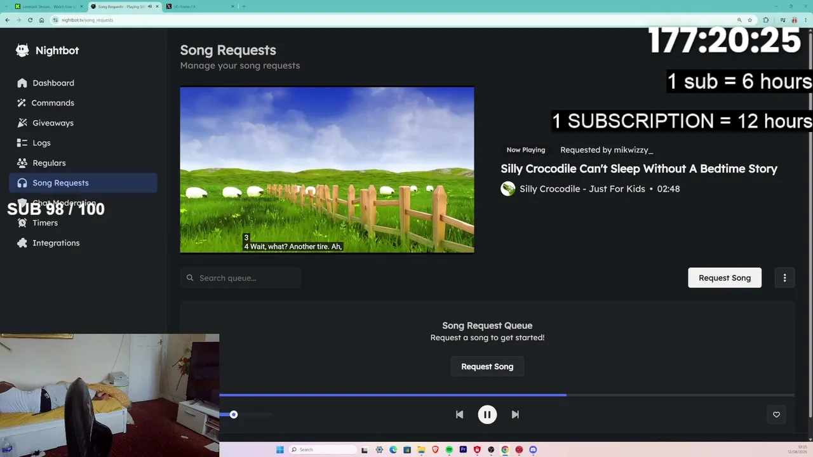Open the Timers page

83,223
